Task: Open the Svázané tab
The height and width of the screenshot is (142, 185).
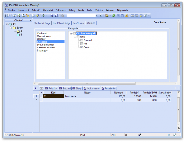Action: (x=65, y=89)
